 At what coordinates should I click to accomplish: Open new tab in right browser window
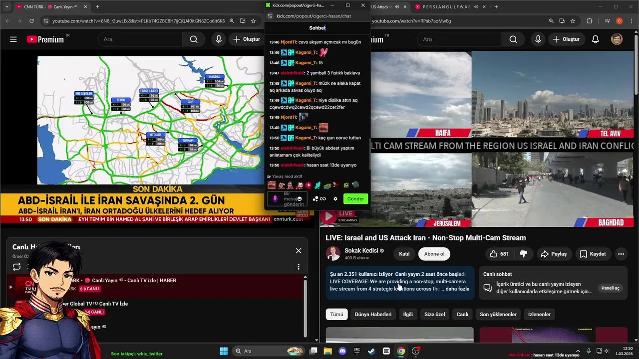(496, 6)
